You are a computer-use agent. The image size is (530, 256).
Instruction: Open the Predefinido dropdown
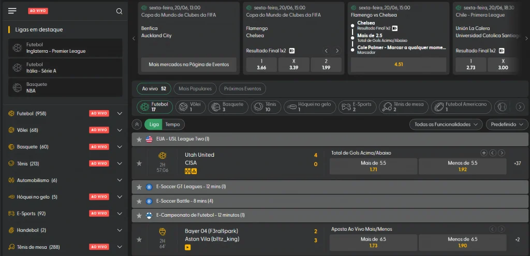(x=507, y=124)
